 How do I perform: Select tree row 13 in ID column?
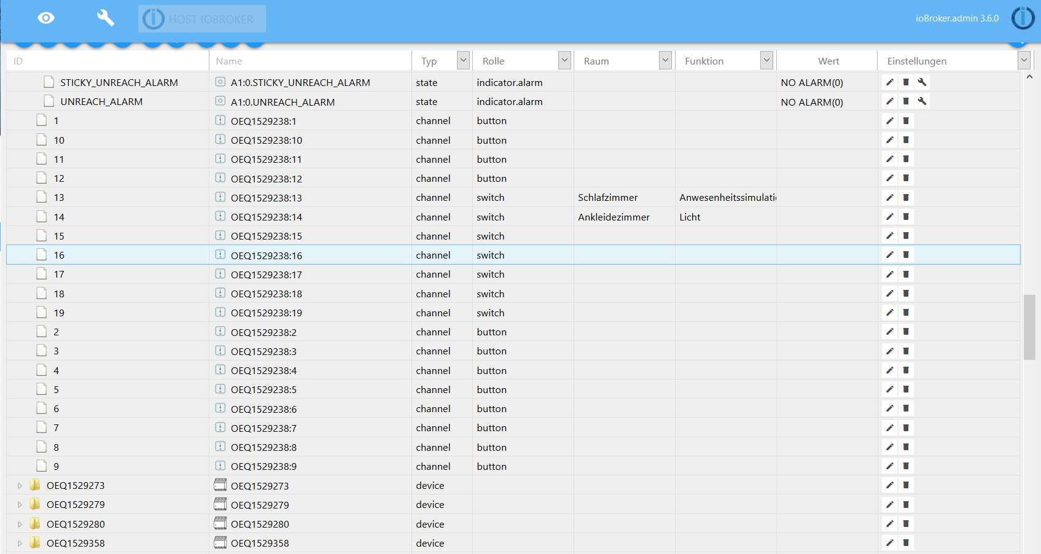click(59, 198)
